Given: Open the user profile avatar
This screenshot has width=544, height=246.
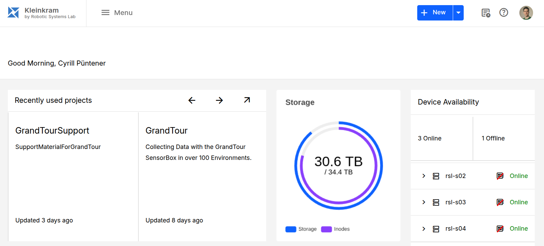Looking at the screenshot, I should click(526, 13).
